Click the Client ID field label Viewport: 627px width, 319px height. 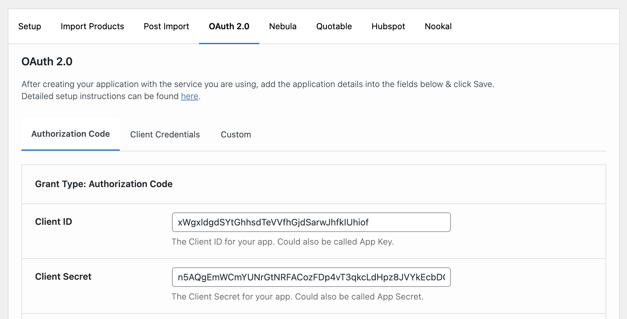[54, 222]
